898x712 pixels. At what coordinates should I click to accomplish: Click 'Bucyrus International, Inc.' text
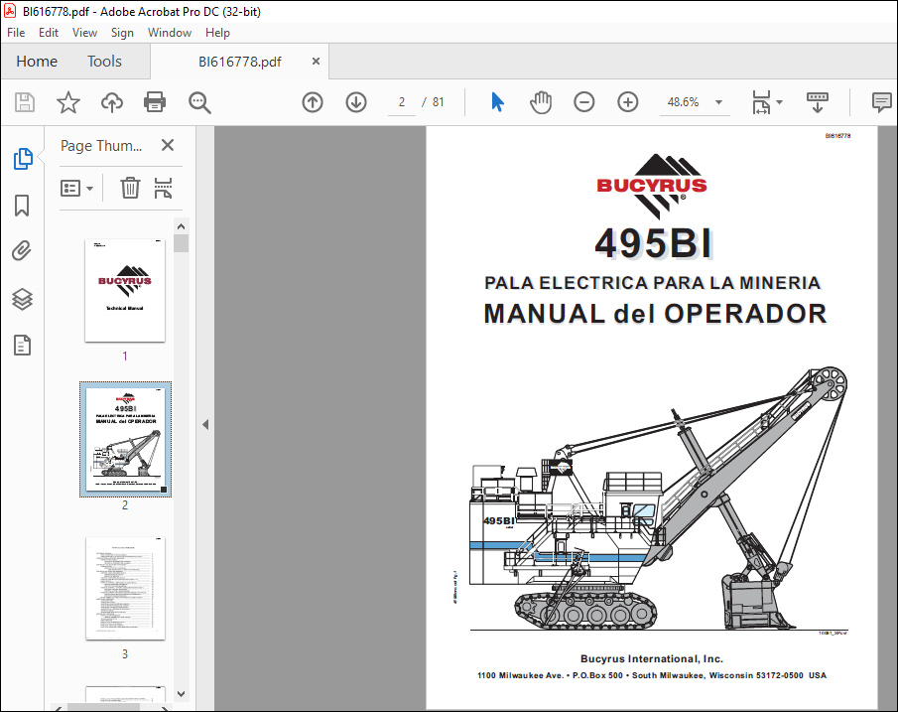click(x=652, y=659)
